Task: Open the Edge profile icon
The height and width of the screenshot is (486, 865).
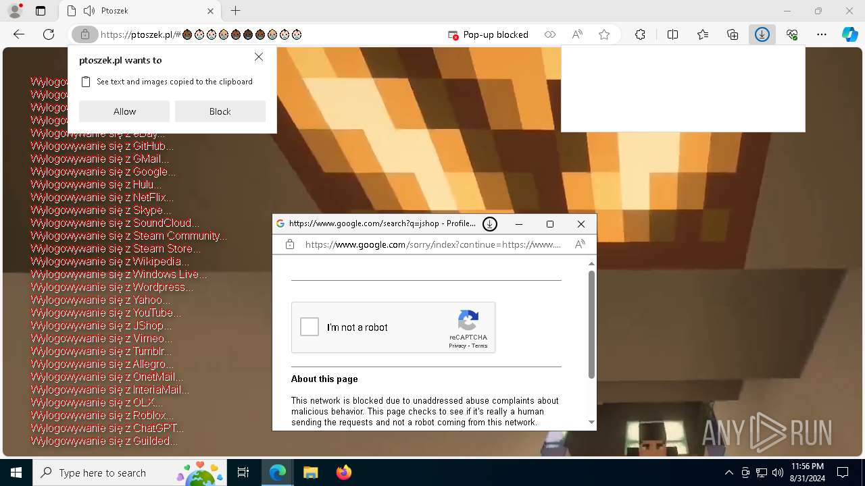Action: 15,11
